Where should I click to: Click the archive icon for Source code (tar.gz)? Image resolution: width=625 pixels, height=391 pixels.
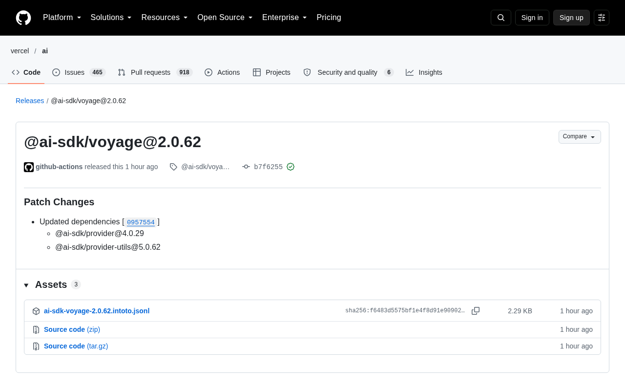pos(36,347)
